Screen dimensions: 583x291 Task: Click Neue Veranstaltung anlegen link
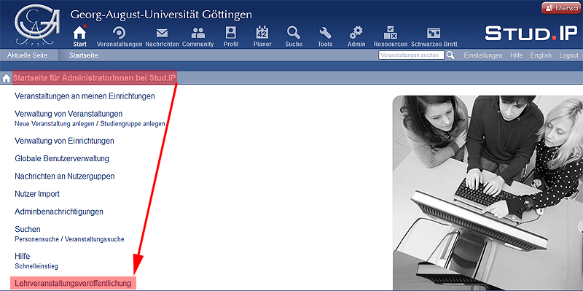click(54, 124)
